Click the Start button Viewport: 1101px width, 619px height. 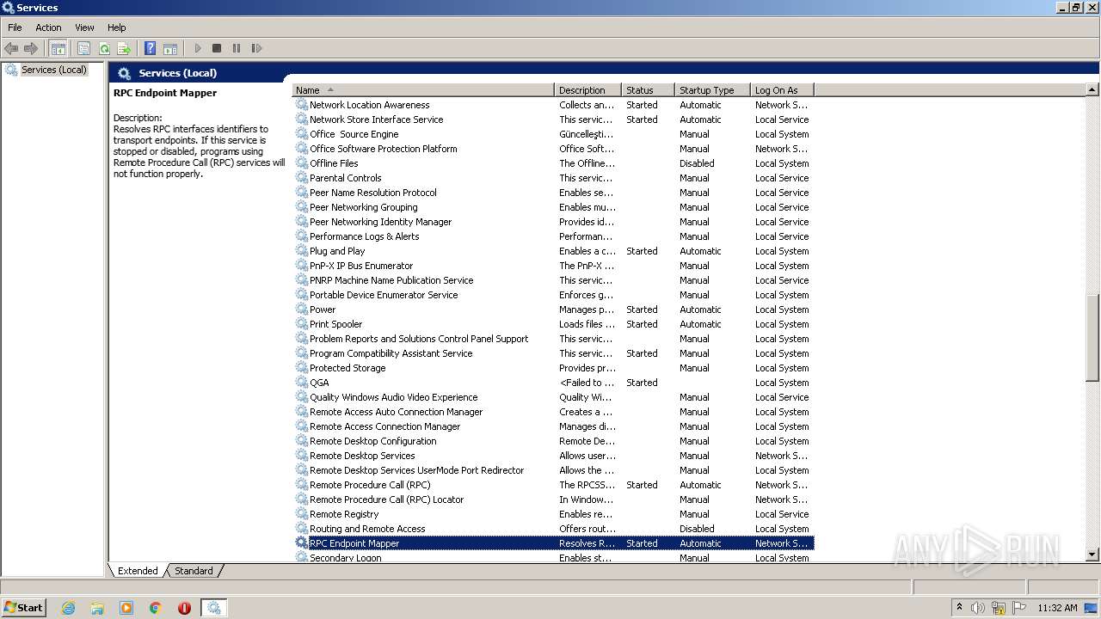click(x=23, y=608)
